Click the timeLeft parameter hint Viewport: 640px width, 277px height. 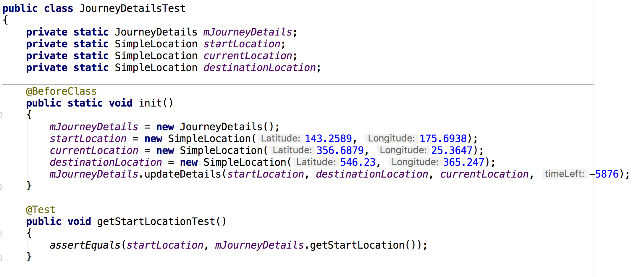coord(565,174)
